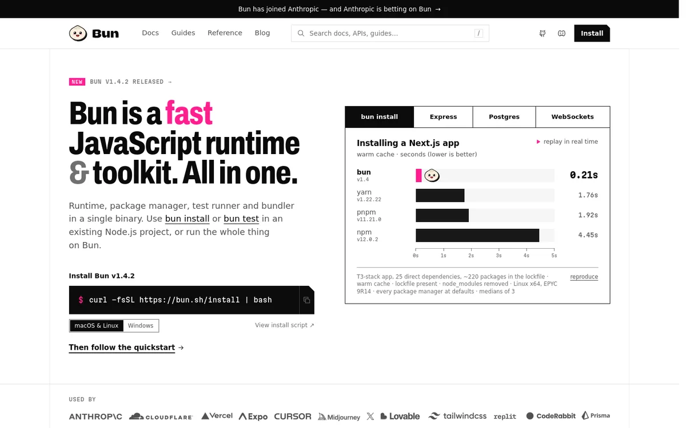Select the bun install benchmark tab
The width and height of the screenshot is (686, 428).
point(380,117)
